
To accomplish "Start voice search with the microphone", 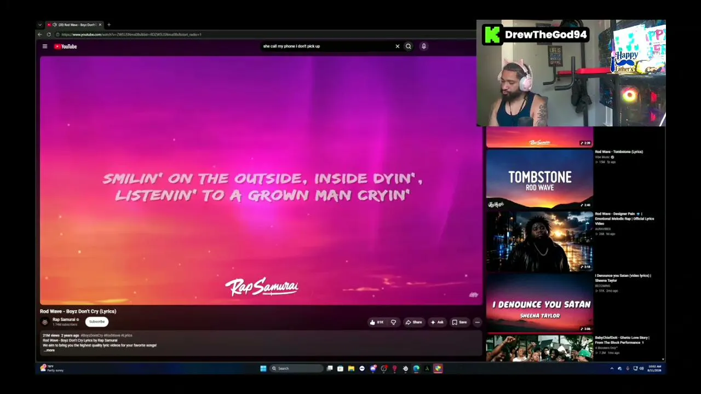I will tap(423, 47).
